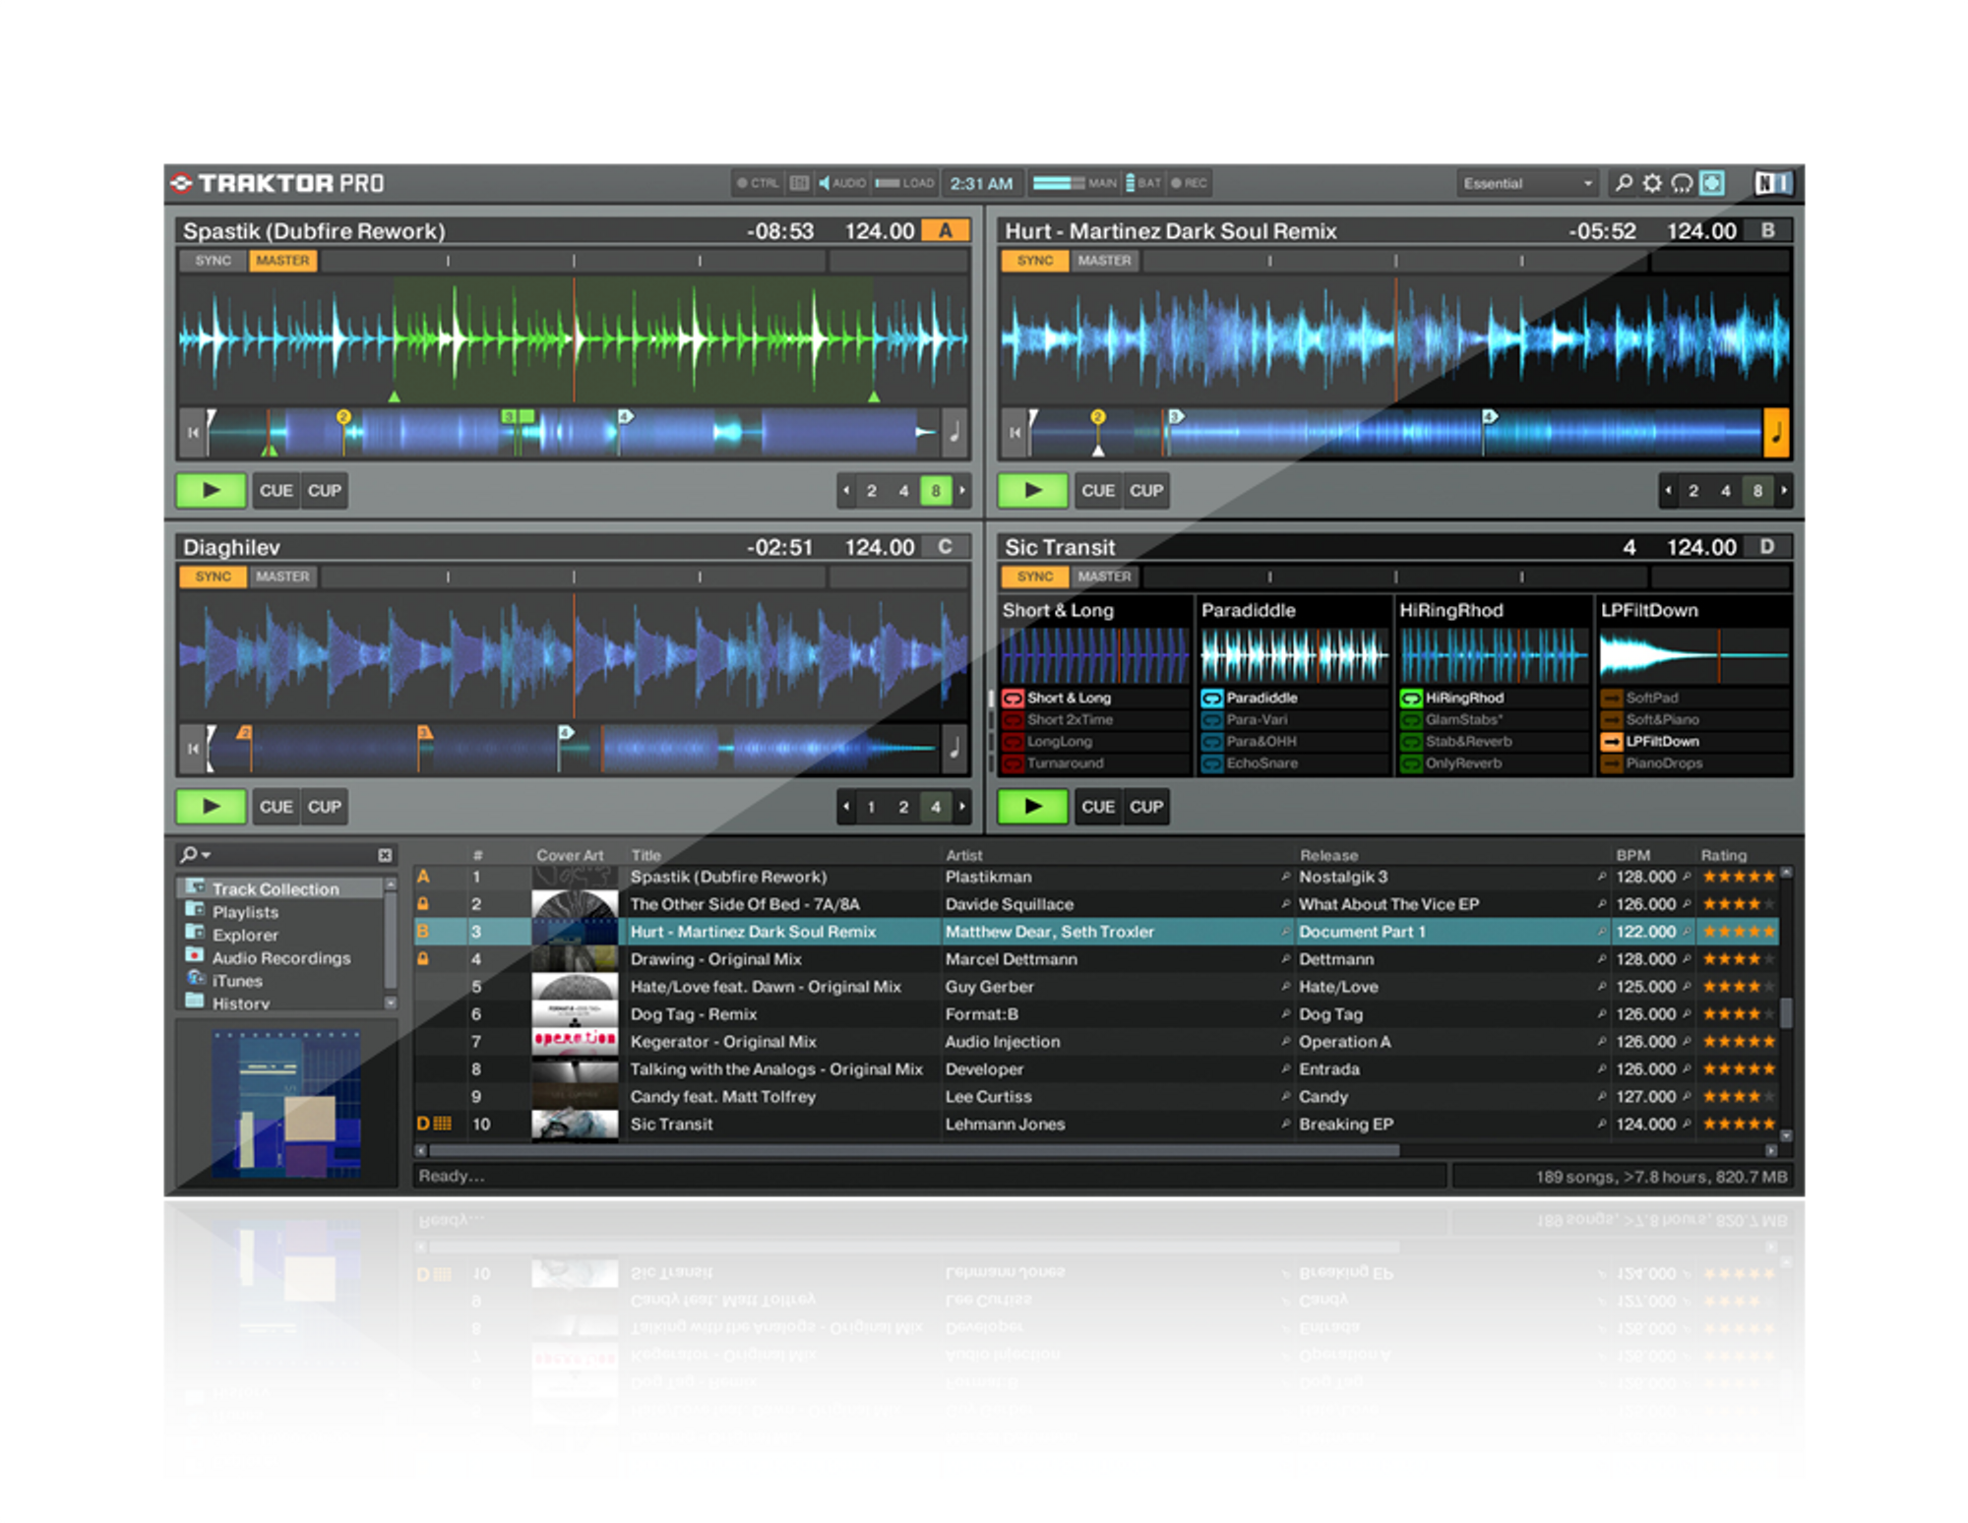1968x1523 pixels.
Task: Toggle MASTER on Remix Deck D
Action: pyautogui.click(x=1104, y=577)
